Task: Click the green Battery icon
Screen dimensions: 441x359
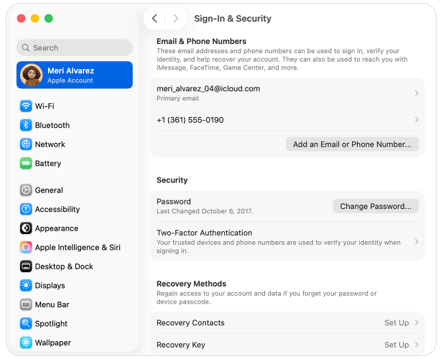Action: pyautogui.click(x=26, y=163)
